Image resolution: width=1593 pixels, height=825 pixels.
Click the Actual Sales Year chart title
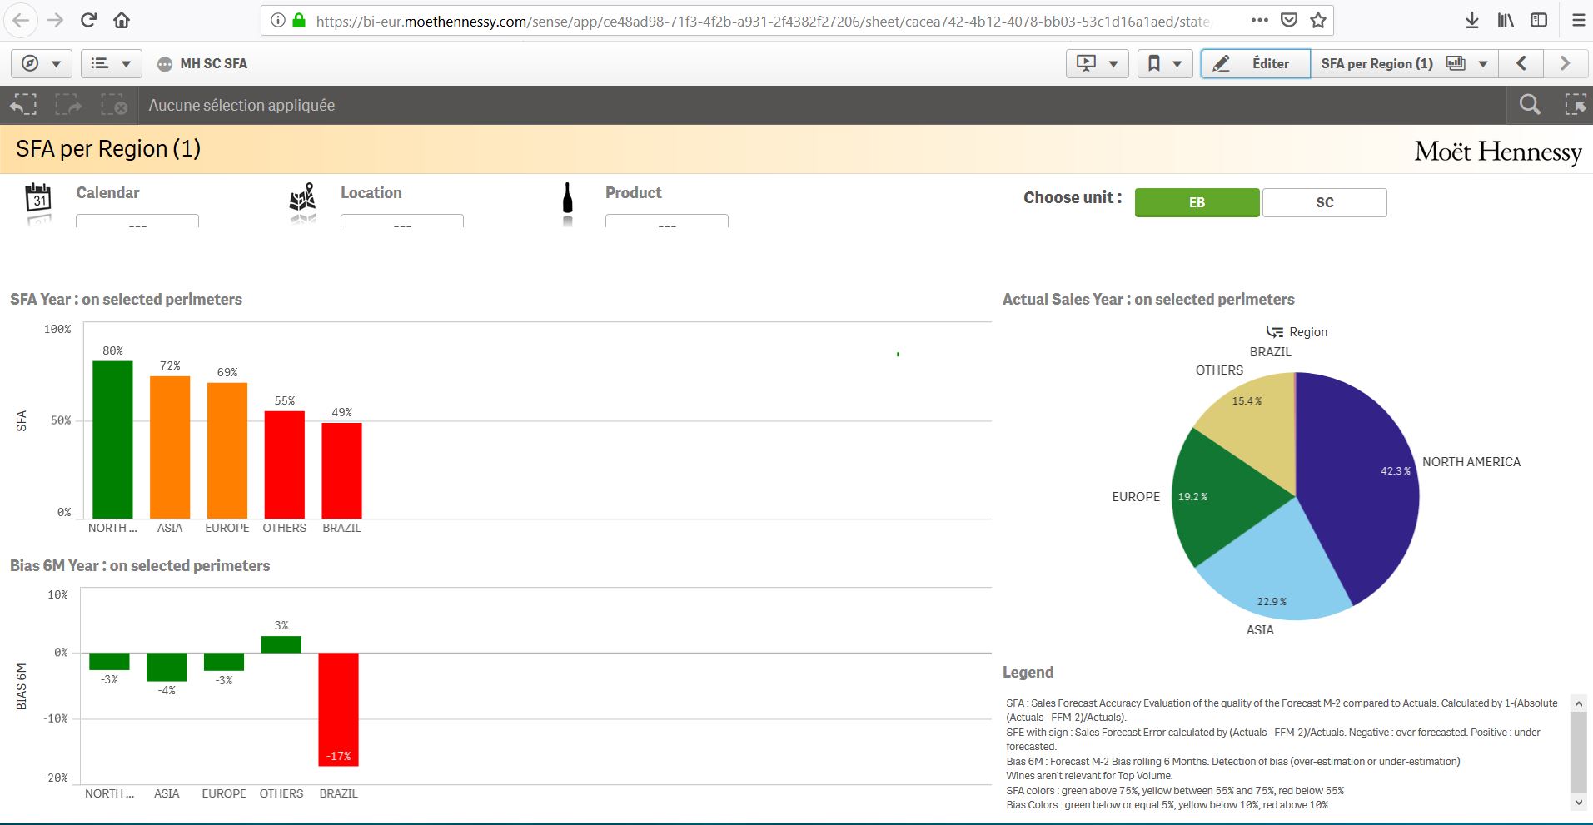coord(1148,299)
